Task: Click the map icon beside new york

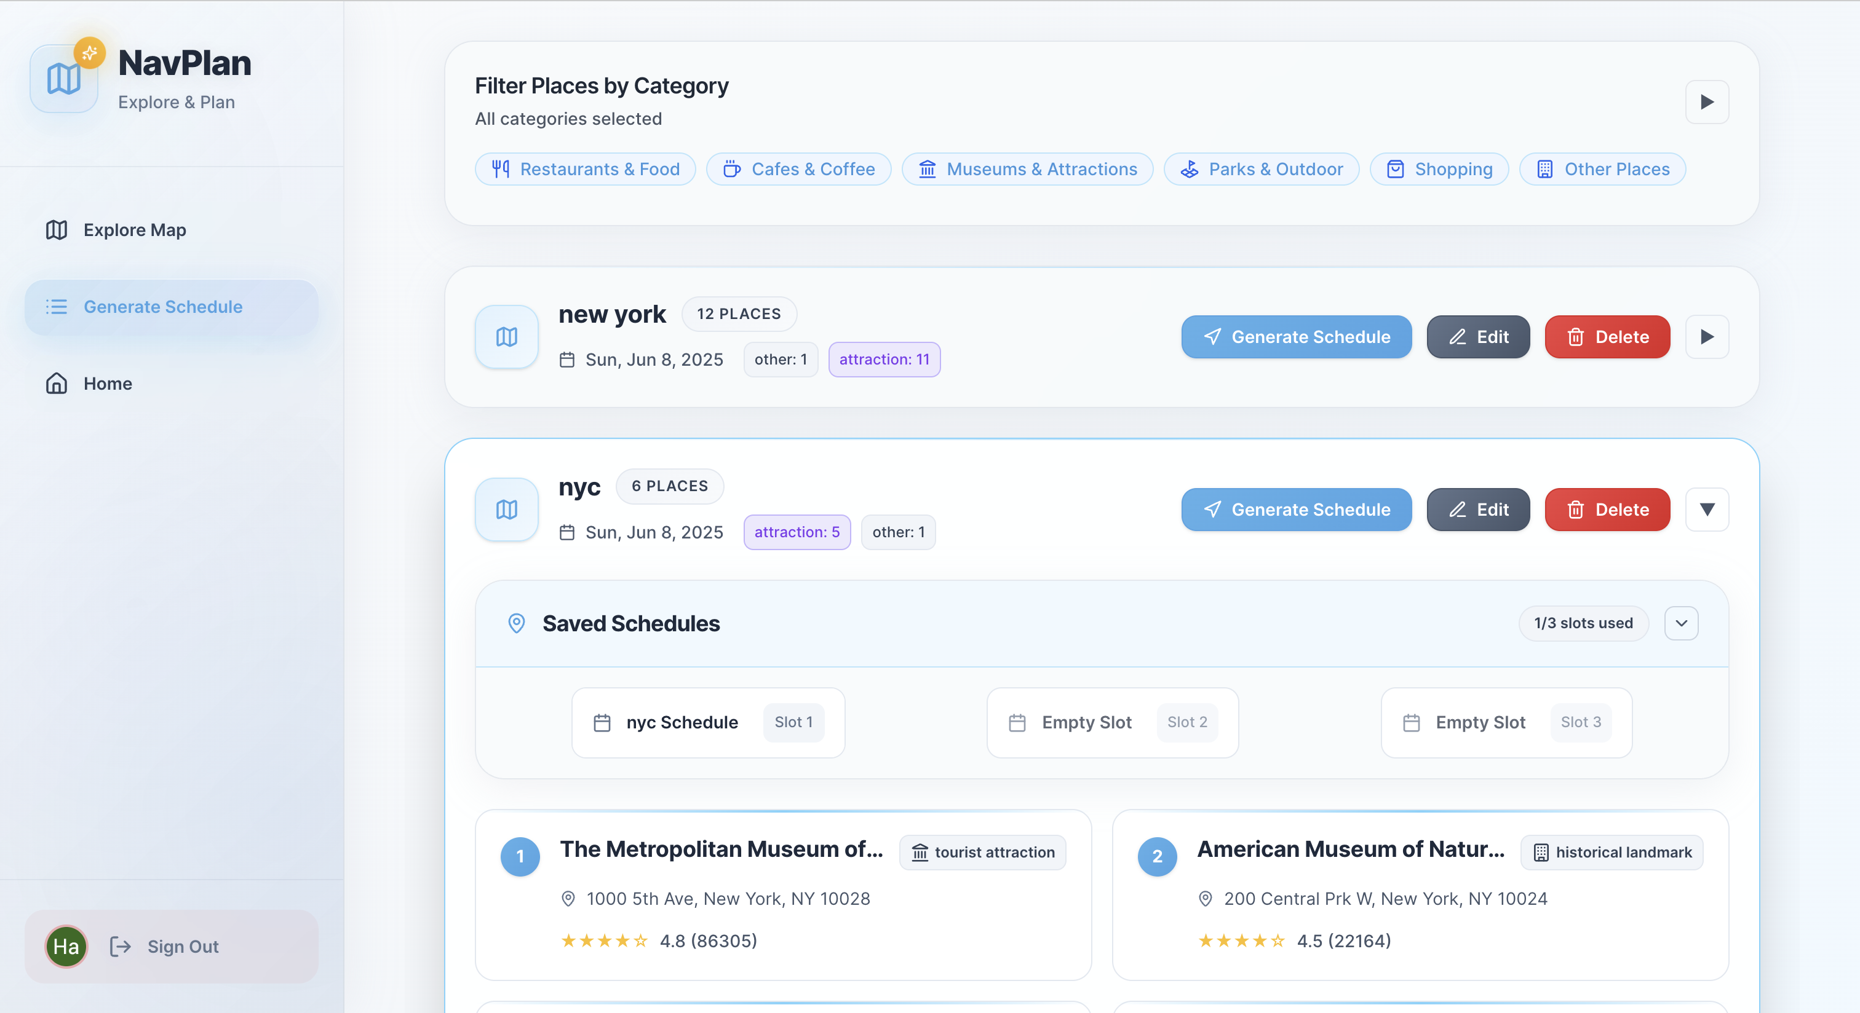Action: tap(506, 337)
